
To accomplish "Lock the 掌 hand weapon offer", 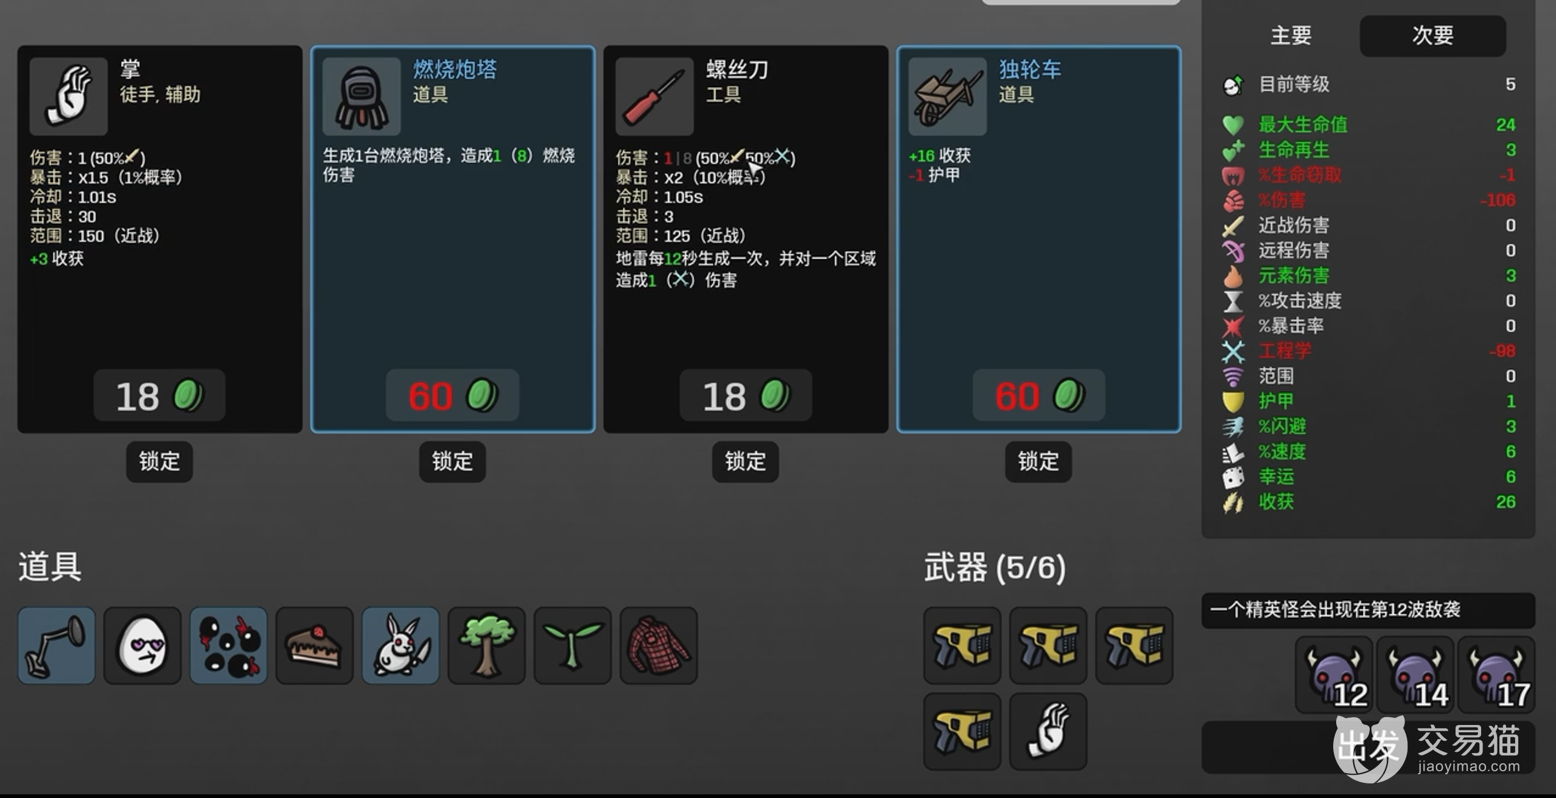I will 159,462.
